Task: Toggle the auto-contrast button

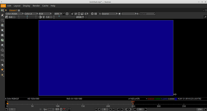Action: pyautogui.click(x=40, y=17)
